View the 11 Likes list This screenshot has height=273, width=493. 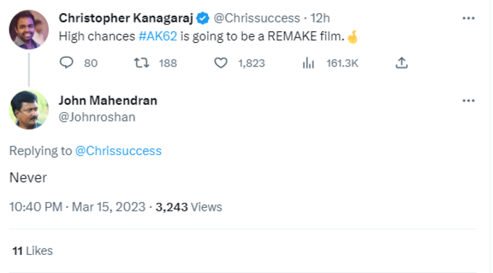click(x=33, y=251)
